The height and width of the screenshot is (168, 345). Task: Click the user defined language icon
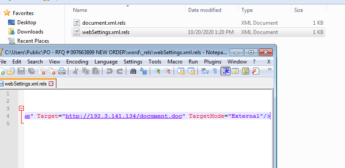point(235,71)
